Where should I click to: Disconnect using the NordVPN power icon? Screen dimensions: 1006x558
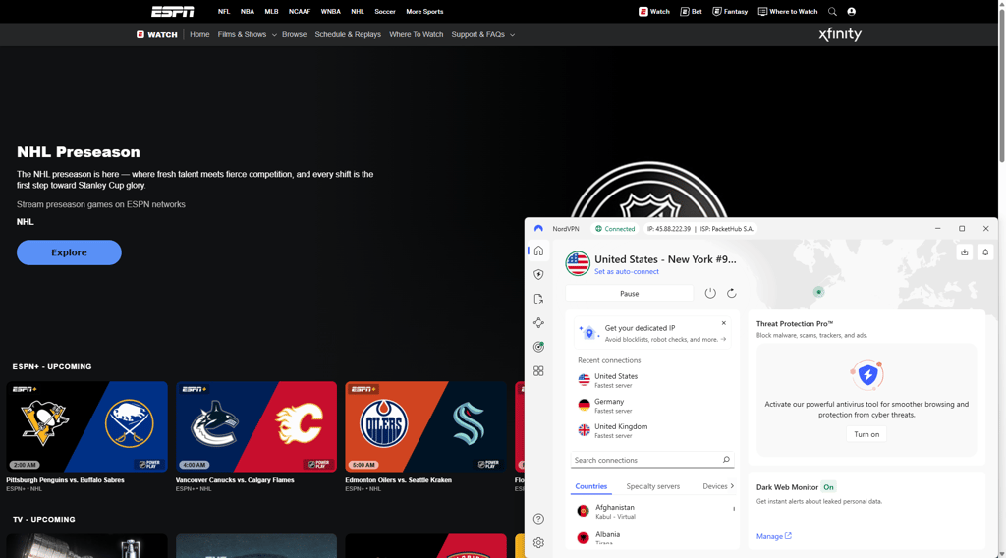710,293
